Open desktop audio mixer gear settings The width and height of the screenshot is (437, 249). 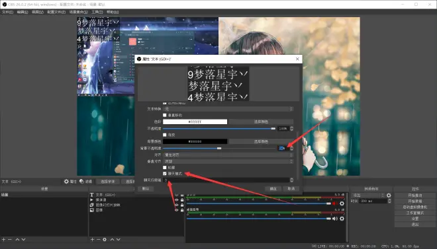pos(342,219)
